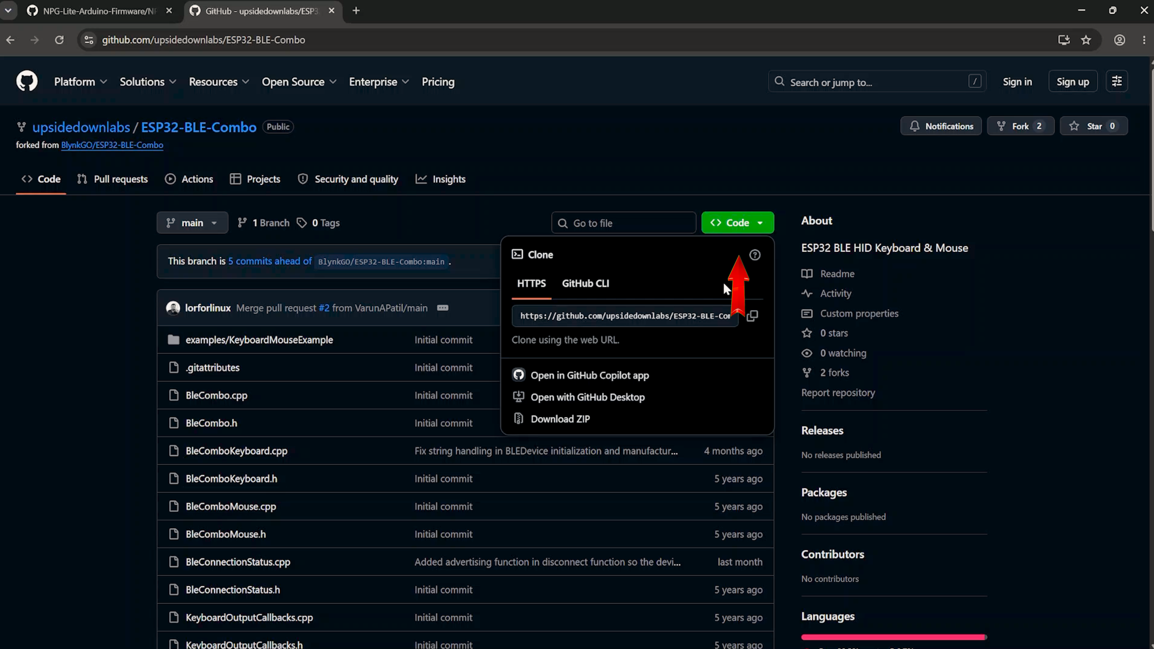Screen dimensions: 1154x649
Task: Collapse the green Code dropdown button
Action: pos(737,223)
